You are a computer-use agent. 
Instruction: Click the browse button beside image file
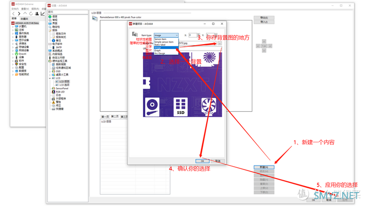pyautogui.click(x=220, y=43)
